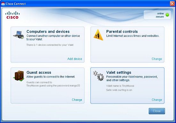
Task: Click 'There is 1 device connected' text
Action: pos(50,45)
